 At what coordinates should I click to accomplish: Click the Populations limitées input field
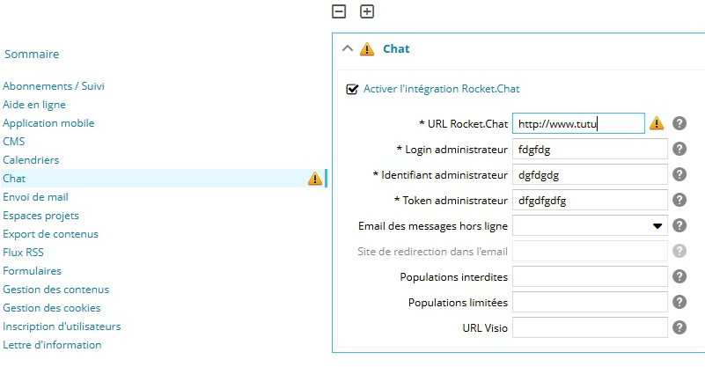pyautogui.click(x=590, y=302)
